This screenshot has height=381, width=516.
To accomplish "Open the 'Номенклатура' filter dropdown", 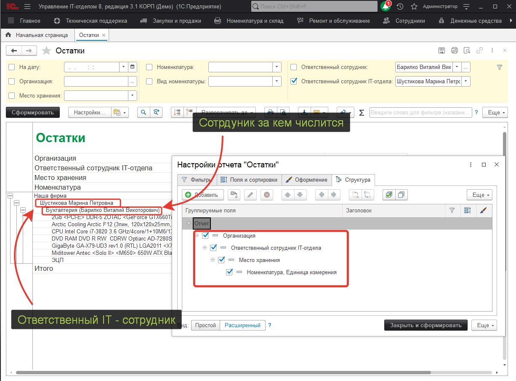I will [277, 67].
